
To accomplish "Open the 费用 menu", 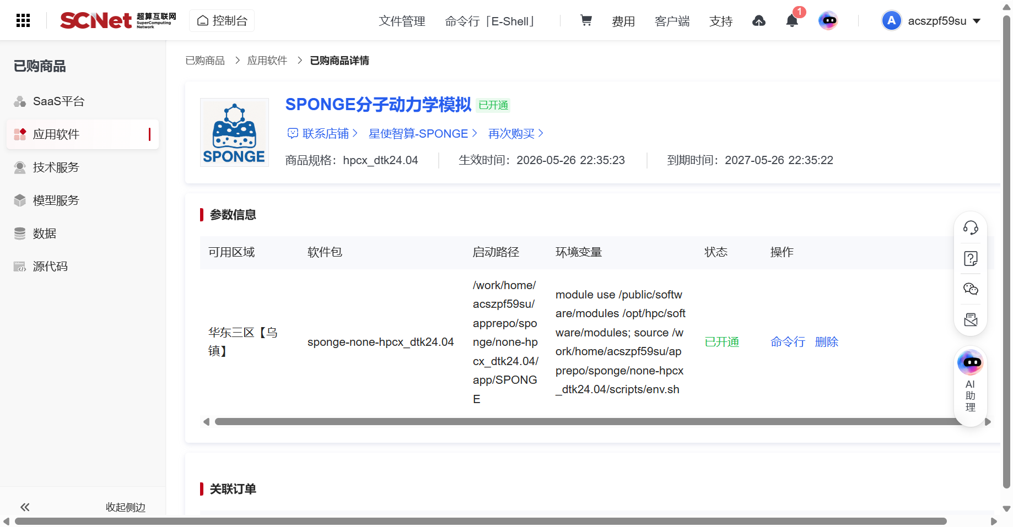I will 623,21.
